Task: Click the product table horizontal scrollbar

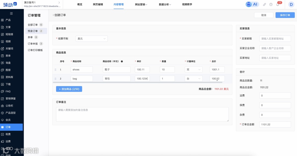Action: (137, 83)
